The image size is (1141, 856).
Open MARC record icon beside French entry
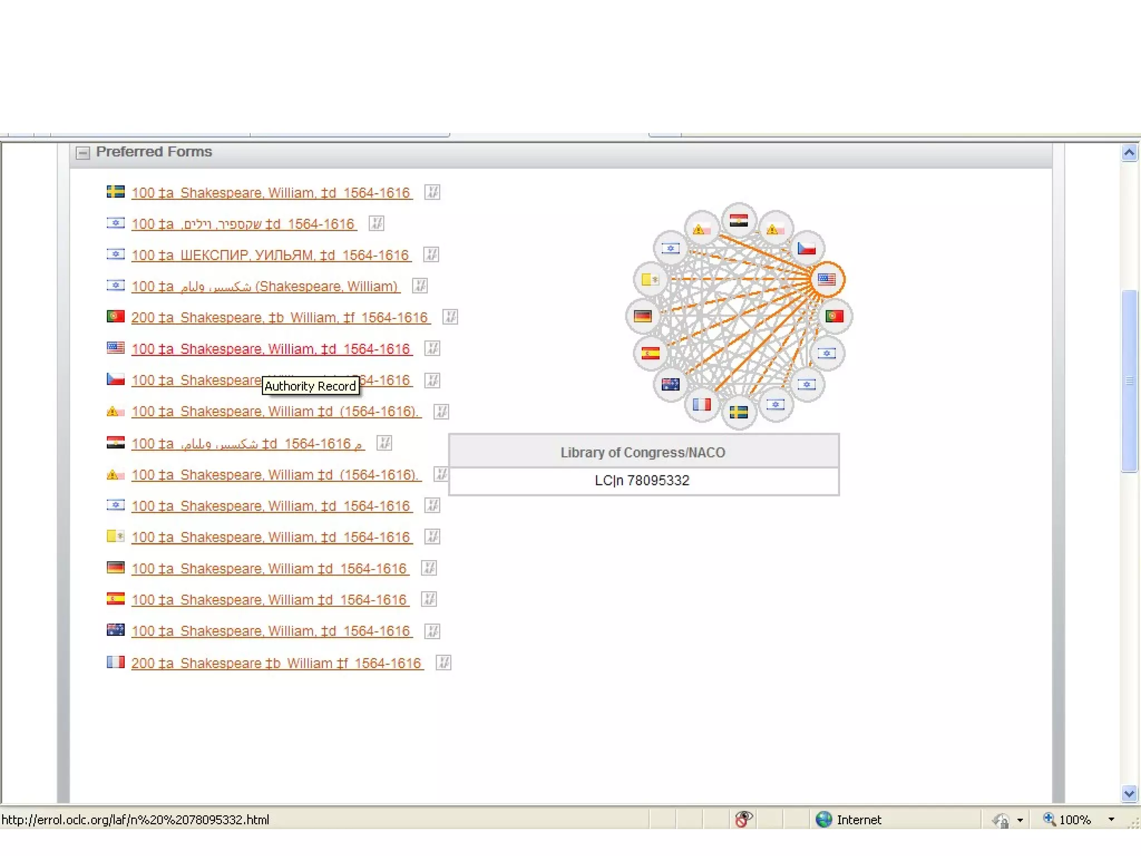(x=443, y=663)
